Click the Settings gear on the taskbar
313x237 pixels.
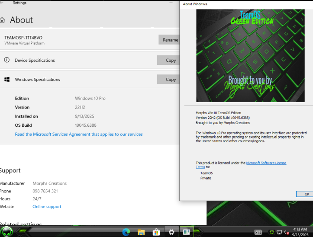pyautogui.click(x=171, y=232)
